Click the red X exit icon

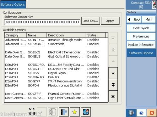click(x=152, y=113)
